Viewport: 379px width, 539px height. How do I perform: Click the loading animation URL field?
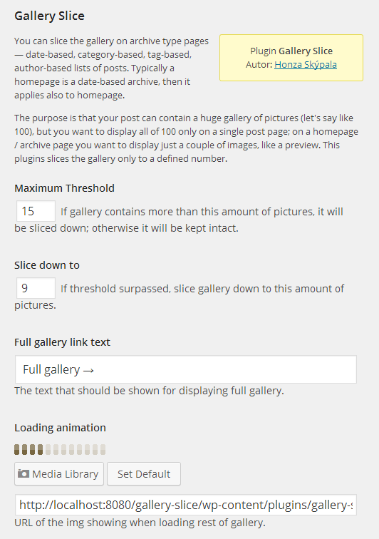point(185,505)
